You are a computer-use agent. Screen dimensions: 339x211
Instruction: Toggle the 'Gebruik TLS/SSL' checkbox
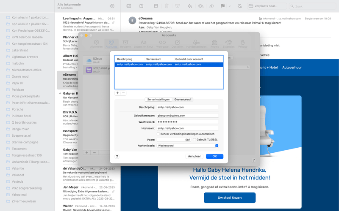point(195,140)
